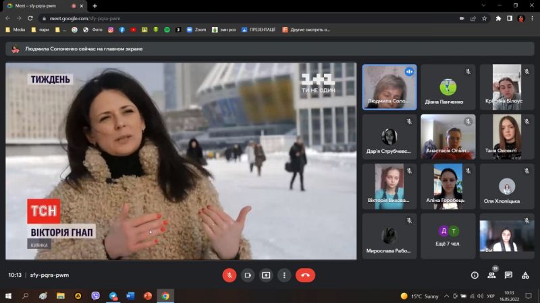Click the 15°C Sunny weather widget
The width and height of the screenshot is (540, 303).
(x=420, y=296)
